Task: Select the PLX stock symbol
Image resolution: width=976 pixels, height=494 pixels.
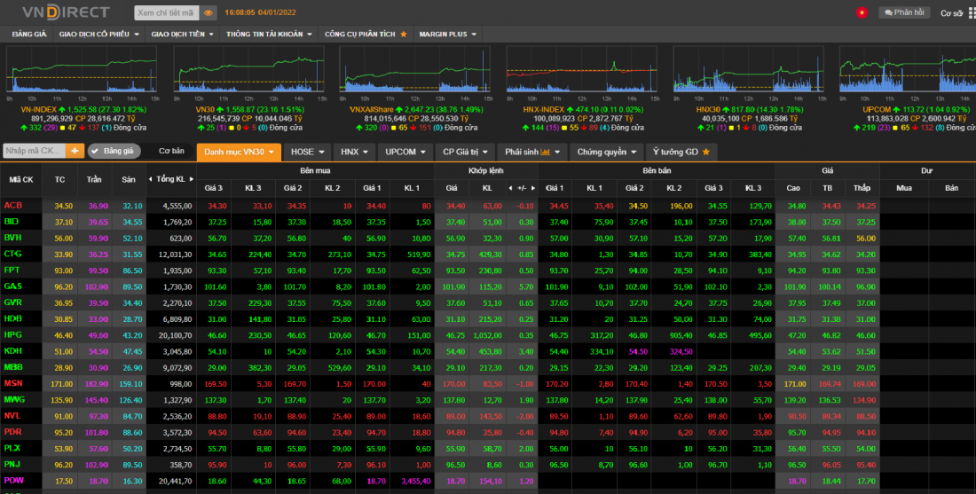Action: pos(12,448)
